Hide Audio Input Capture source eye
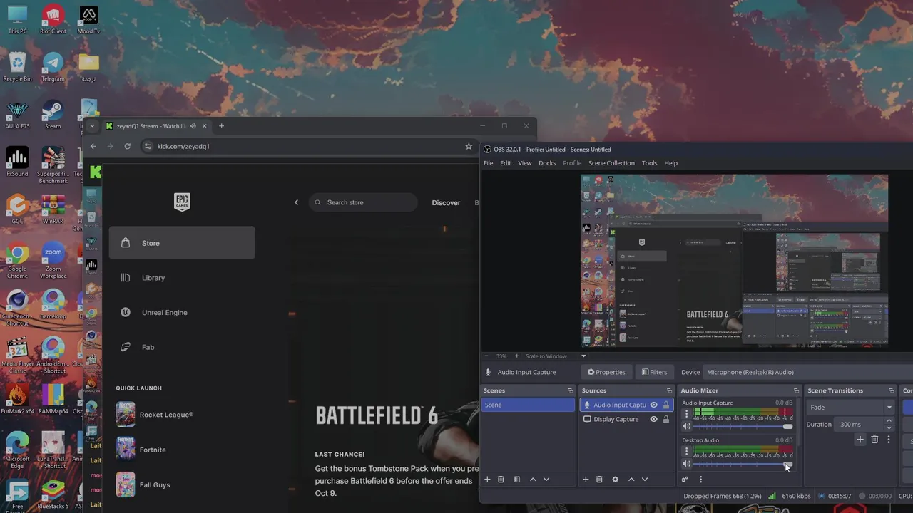This screenshot has height=513, width=913. coord(653,405)
